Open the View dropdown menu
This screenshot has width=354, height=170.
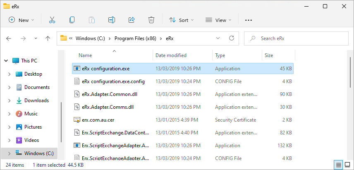[218, 20]
